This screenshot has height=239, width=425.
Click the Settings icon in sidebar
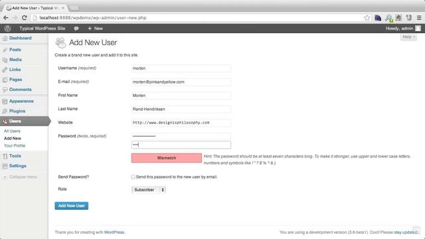click(5, 166)
